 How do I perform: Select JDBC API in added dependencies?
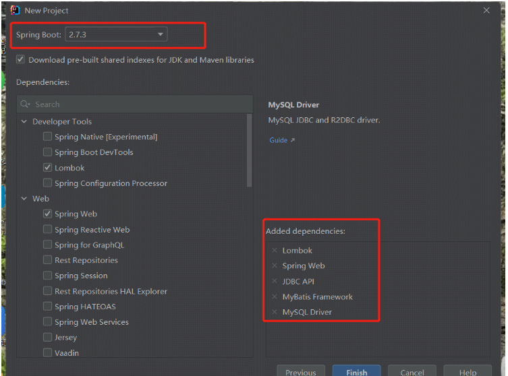click(298, 281)
